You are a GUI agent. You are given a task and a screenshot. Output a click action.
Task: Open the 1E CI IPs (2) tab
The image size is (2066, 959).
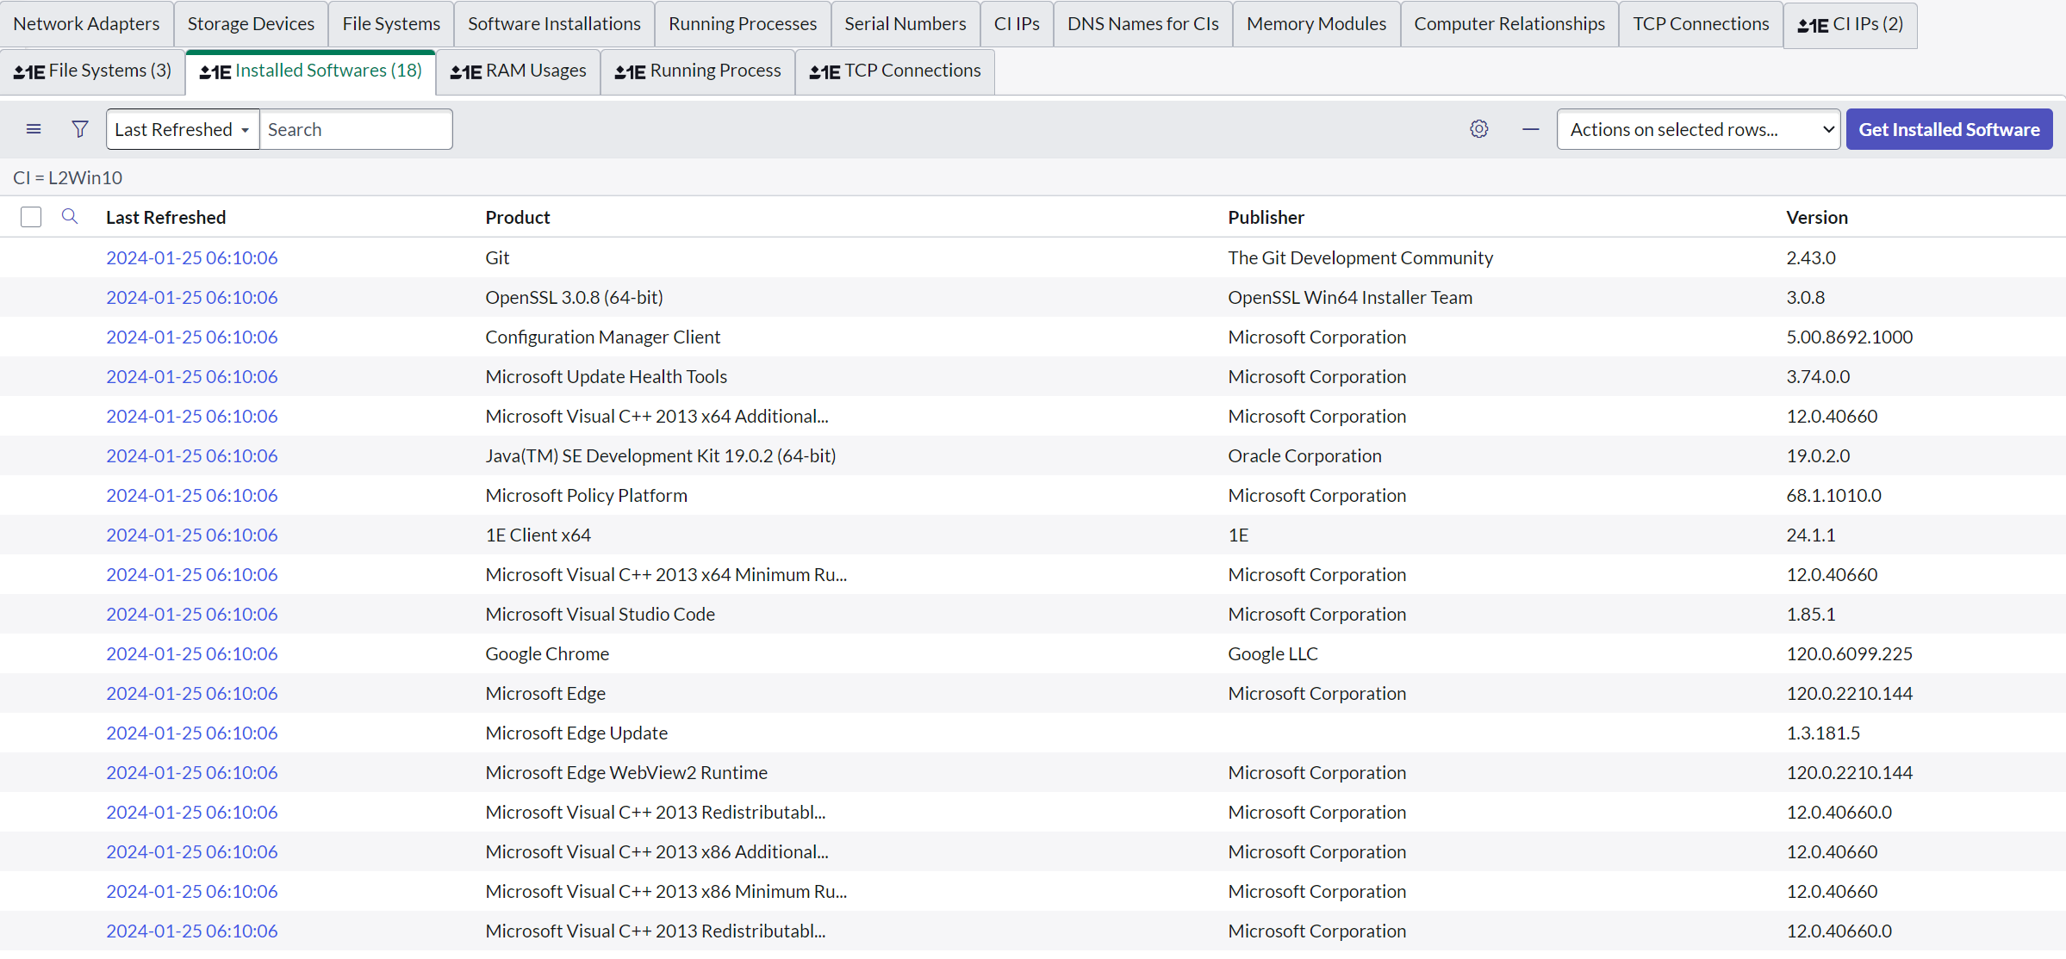(1850, 24)
